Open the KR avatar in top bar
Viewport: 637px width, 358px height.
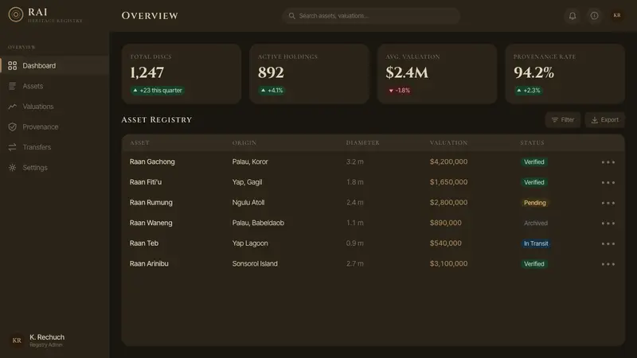[616, 15]
